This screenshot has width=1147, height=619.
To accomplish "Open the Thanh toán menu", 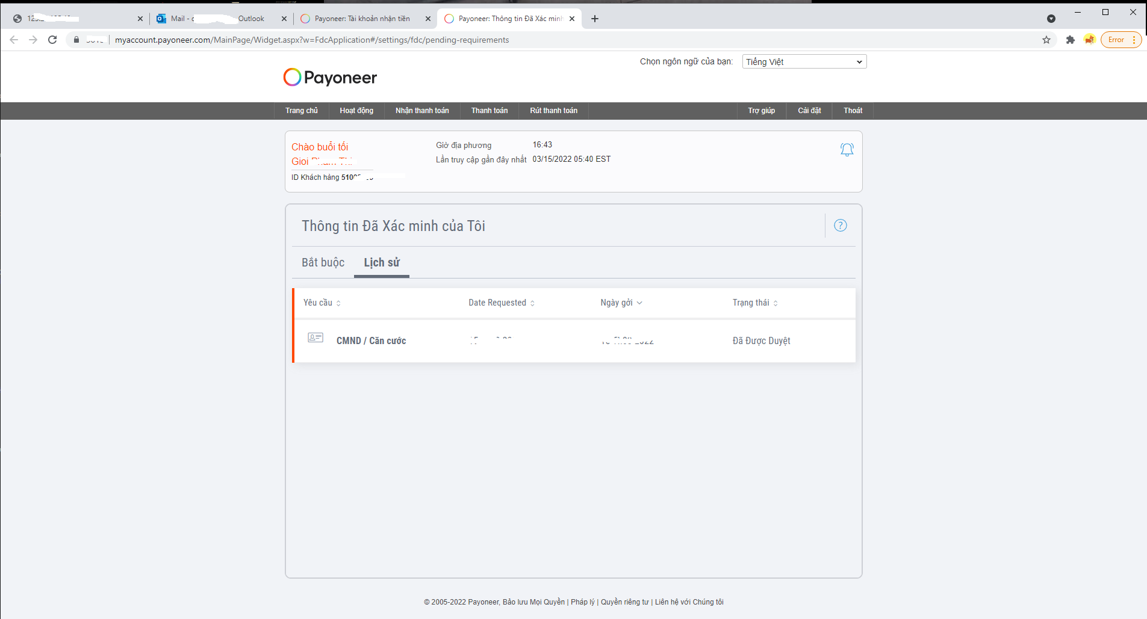I will click(490, 111).
